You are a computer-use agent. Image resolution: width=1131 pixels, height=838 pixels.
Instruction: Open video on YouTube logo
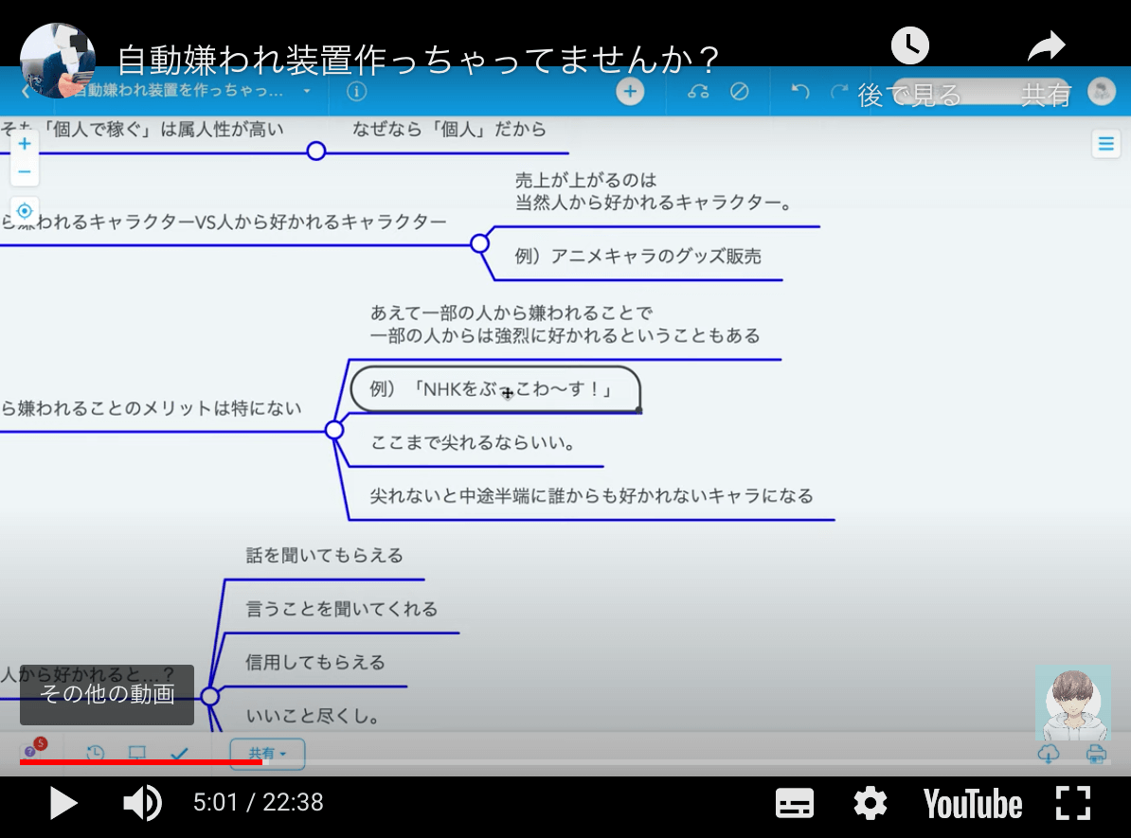[x=972, y=804]
